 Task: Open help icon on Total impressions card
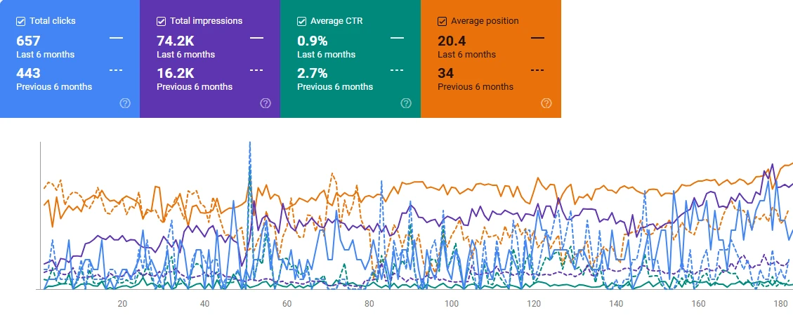266,103
